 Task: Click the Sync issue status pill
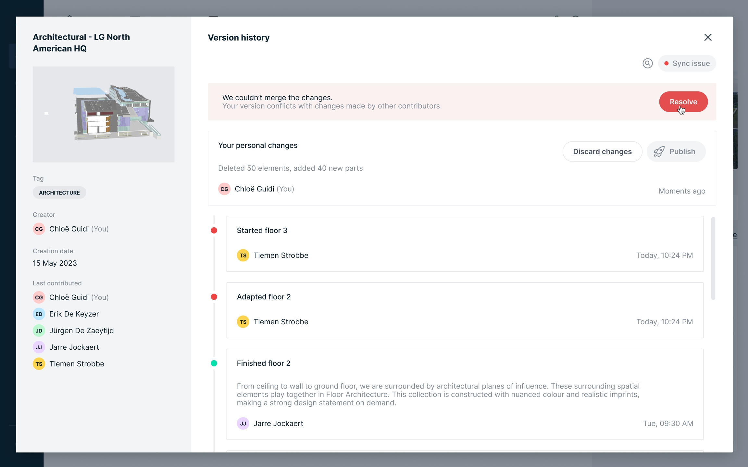pos(687,63)
